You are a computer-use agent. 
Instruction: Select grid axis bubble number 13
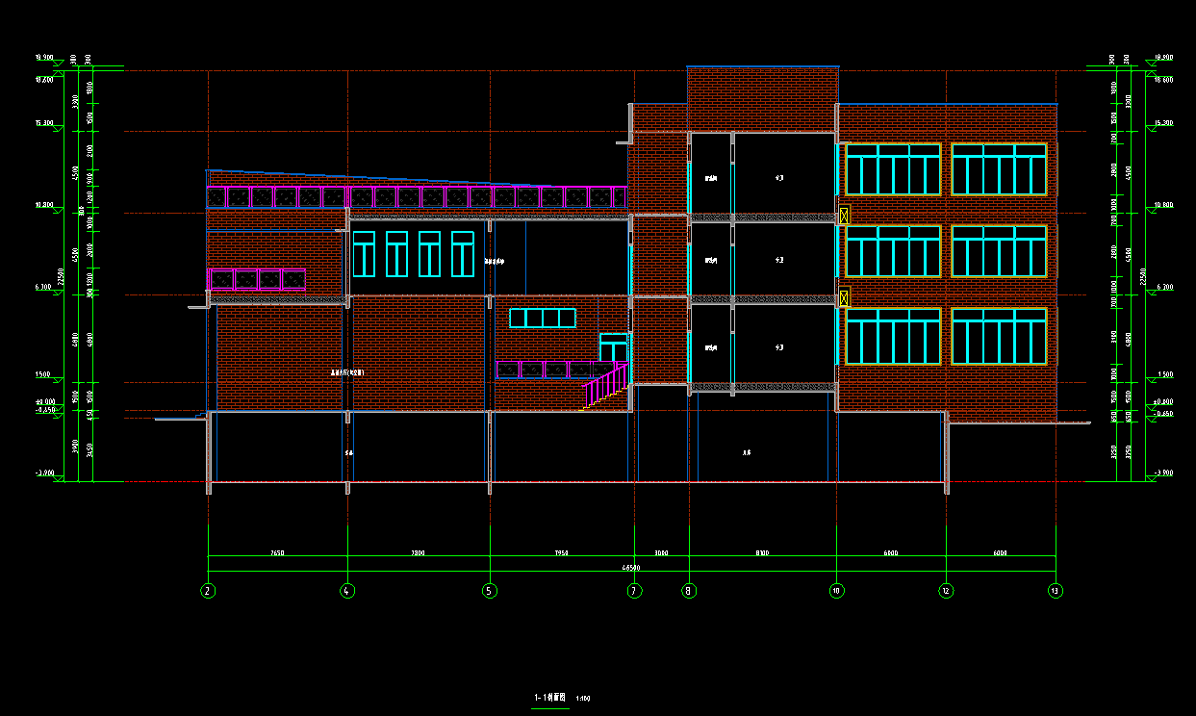pyautogui.click(x=1056, y=591)
